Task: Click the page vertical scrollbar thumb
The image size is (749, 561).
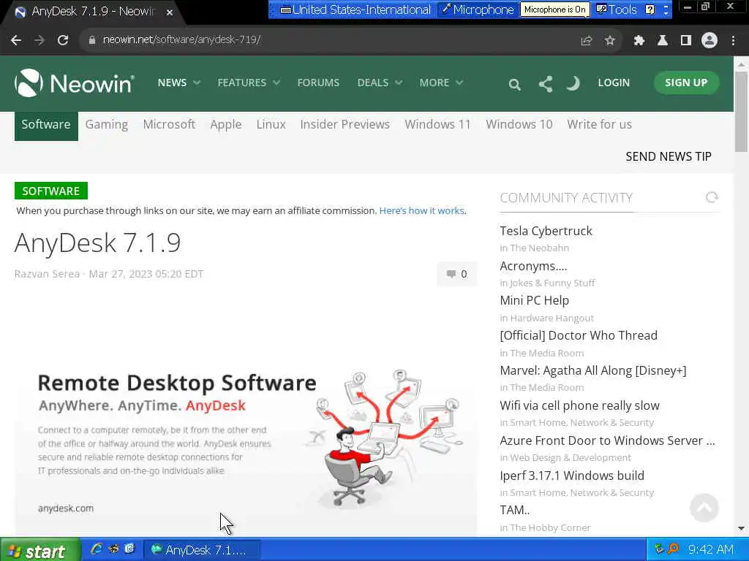Action: click(741, 112)
